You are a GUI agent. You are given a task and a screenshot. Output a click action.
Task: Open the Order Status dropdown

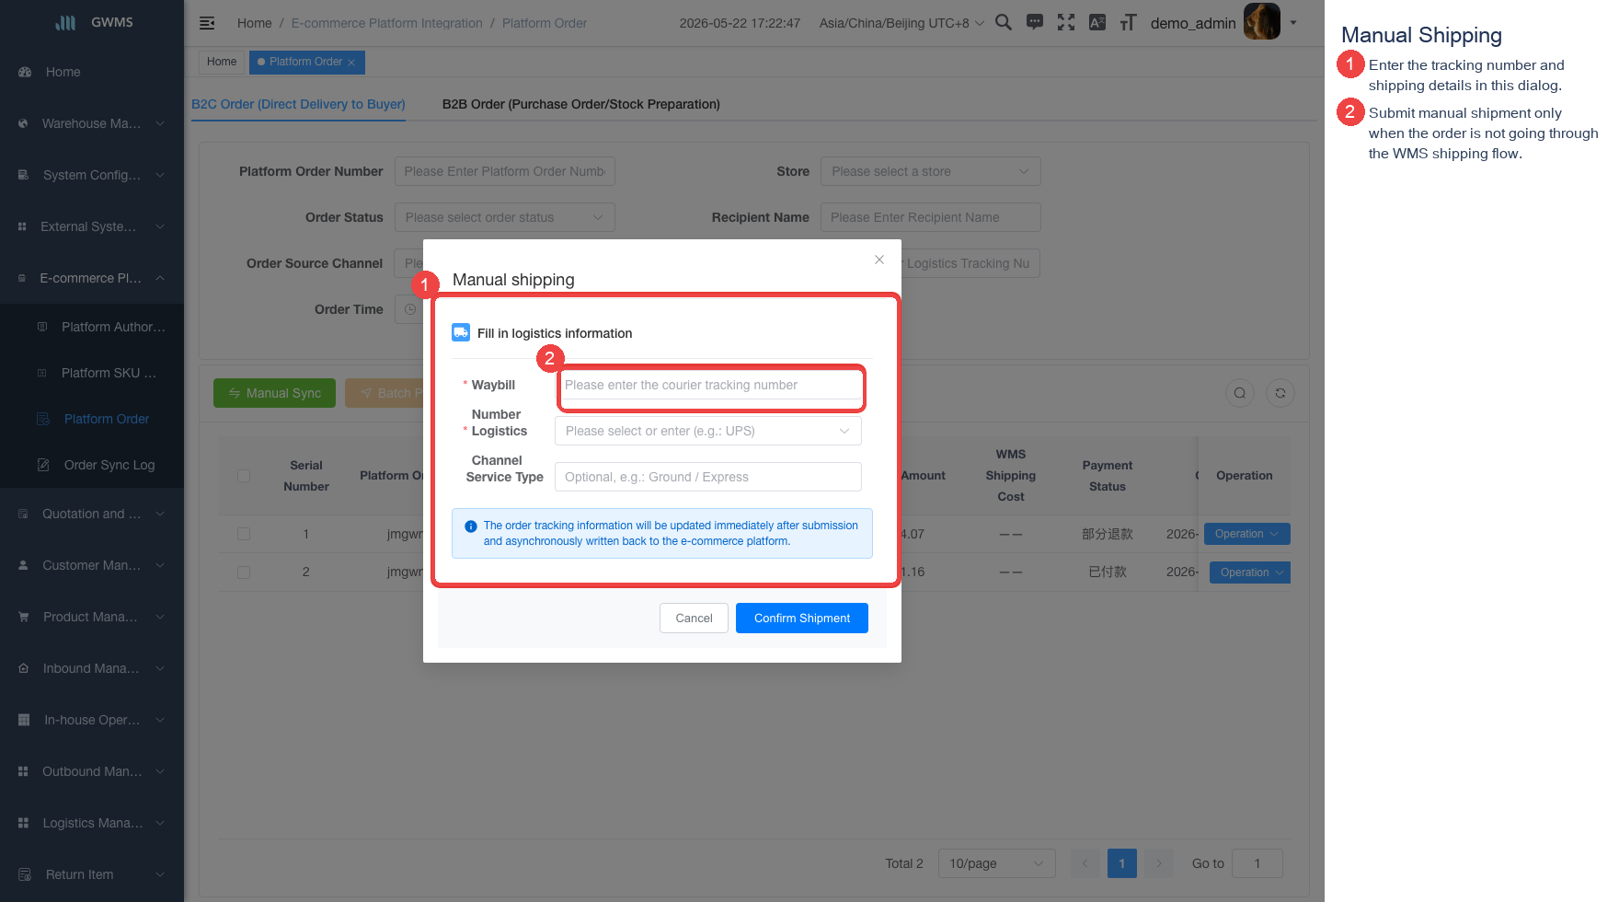[504, 217]
